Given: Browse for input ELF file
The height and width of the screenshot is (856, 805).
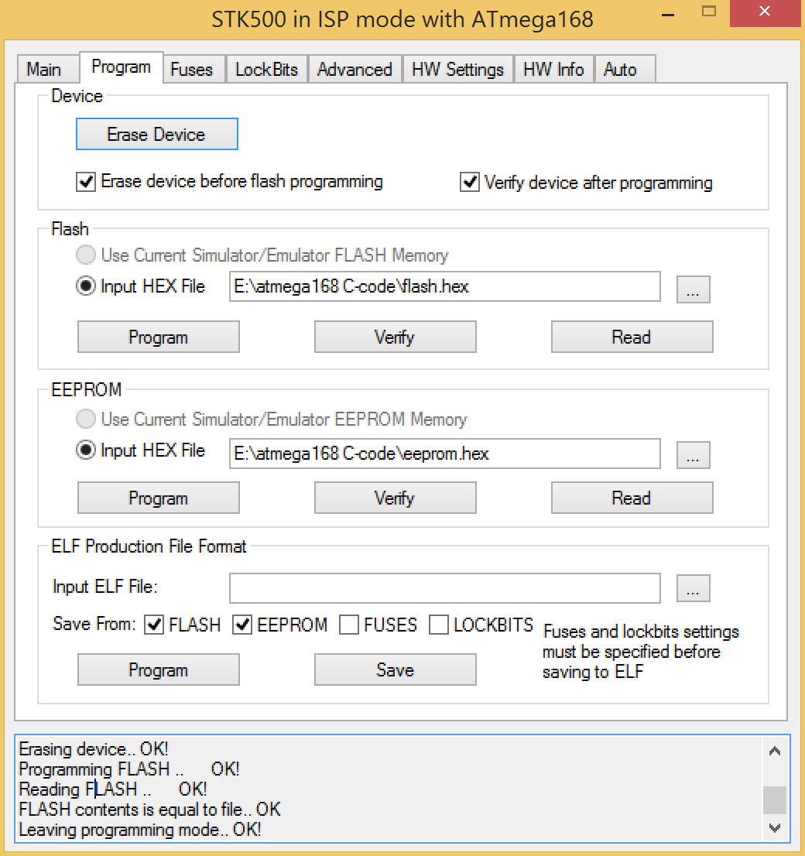Looking at the screenshot, I should pyautogui.click(x=693, y=588).
